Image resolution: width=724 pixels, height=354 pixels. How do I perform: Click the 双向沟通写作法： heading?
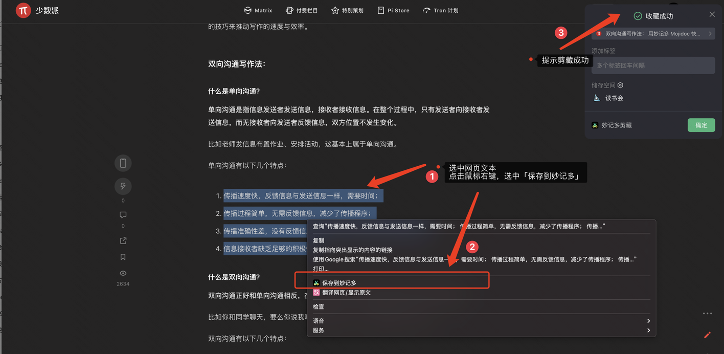click(237, 64)
